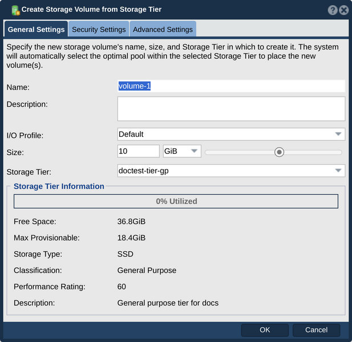Screen dimensions: 352x342
Task: Click the Size value field showing 10
Action: coord(138,151)
